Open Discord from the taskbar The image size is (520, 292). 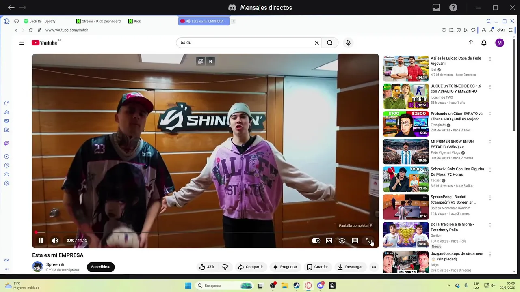click(320, 286)
